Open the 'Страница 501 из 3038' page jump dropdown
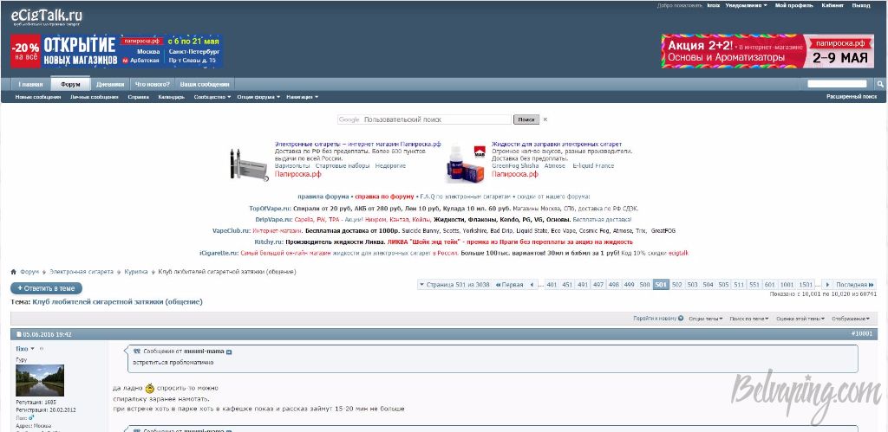 pyautogui.click(x=454, y=285)
